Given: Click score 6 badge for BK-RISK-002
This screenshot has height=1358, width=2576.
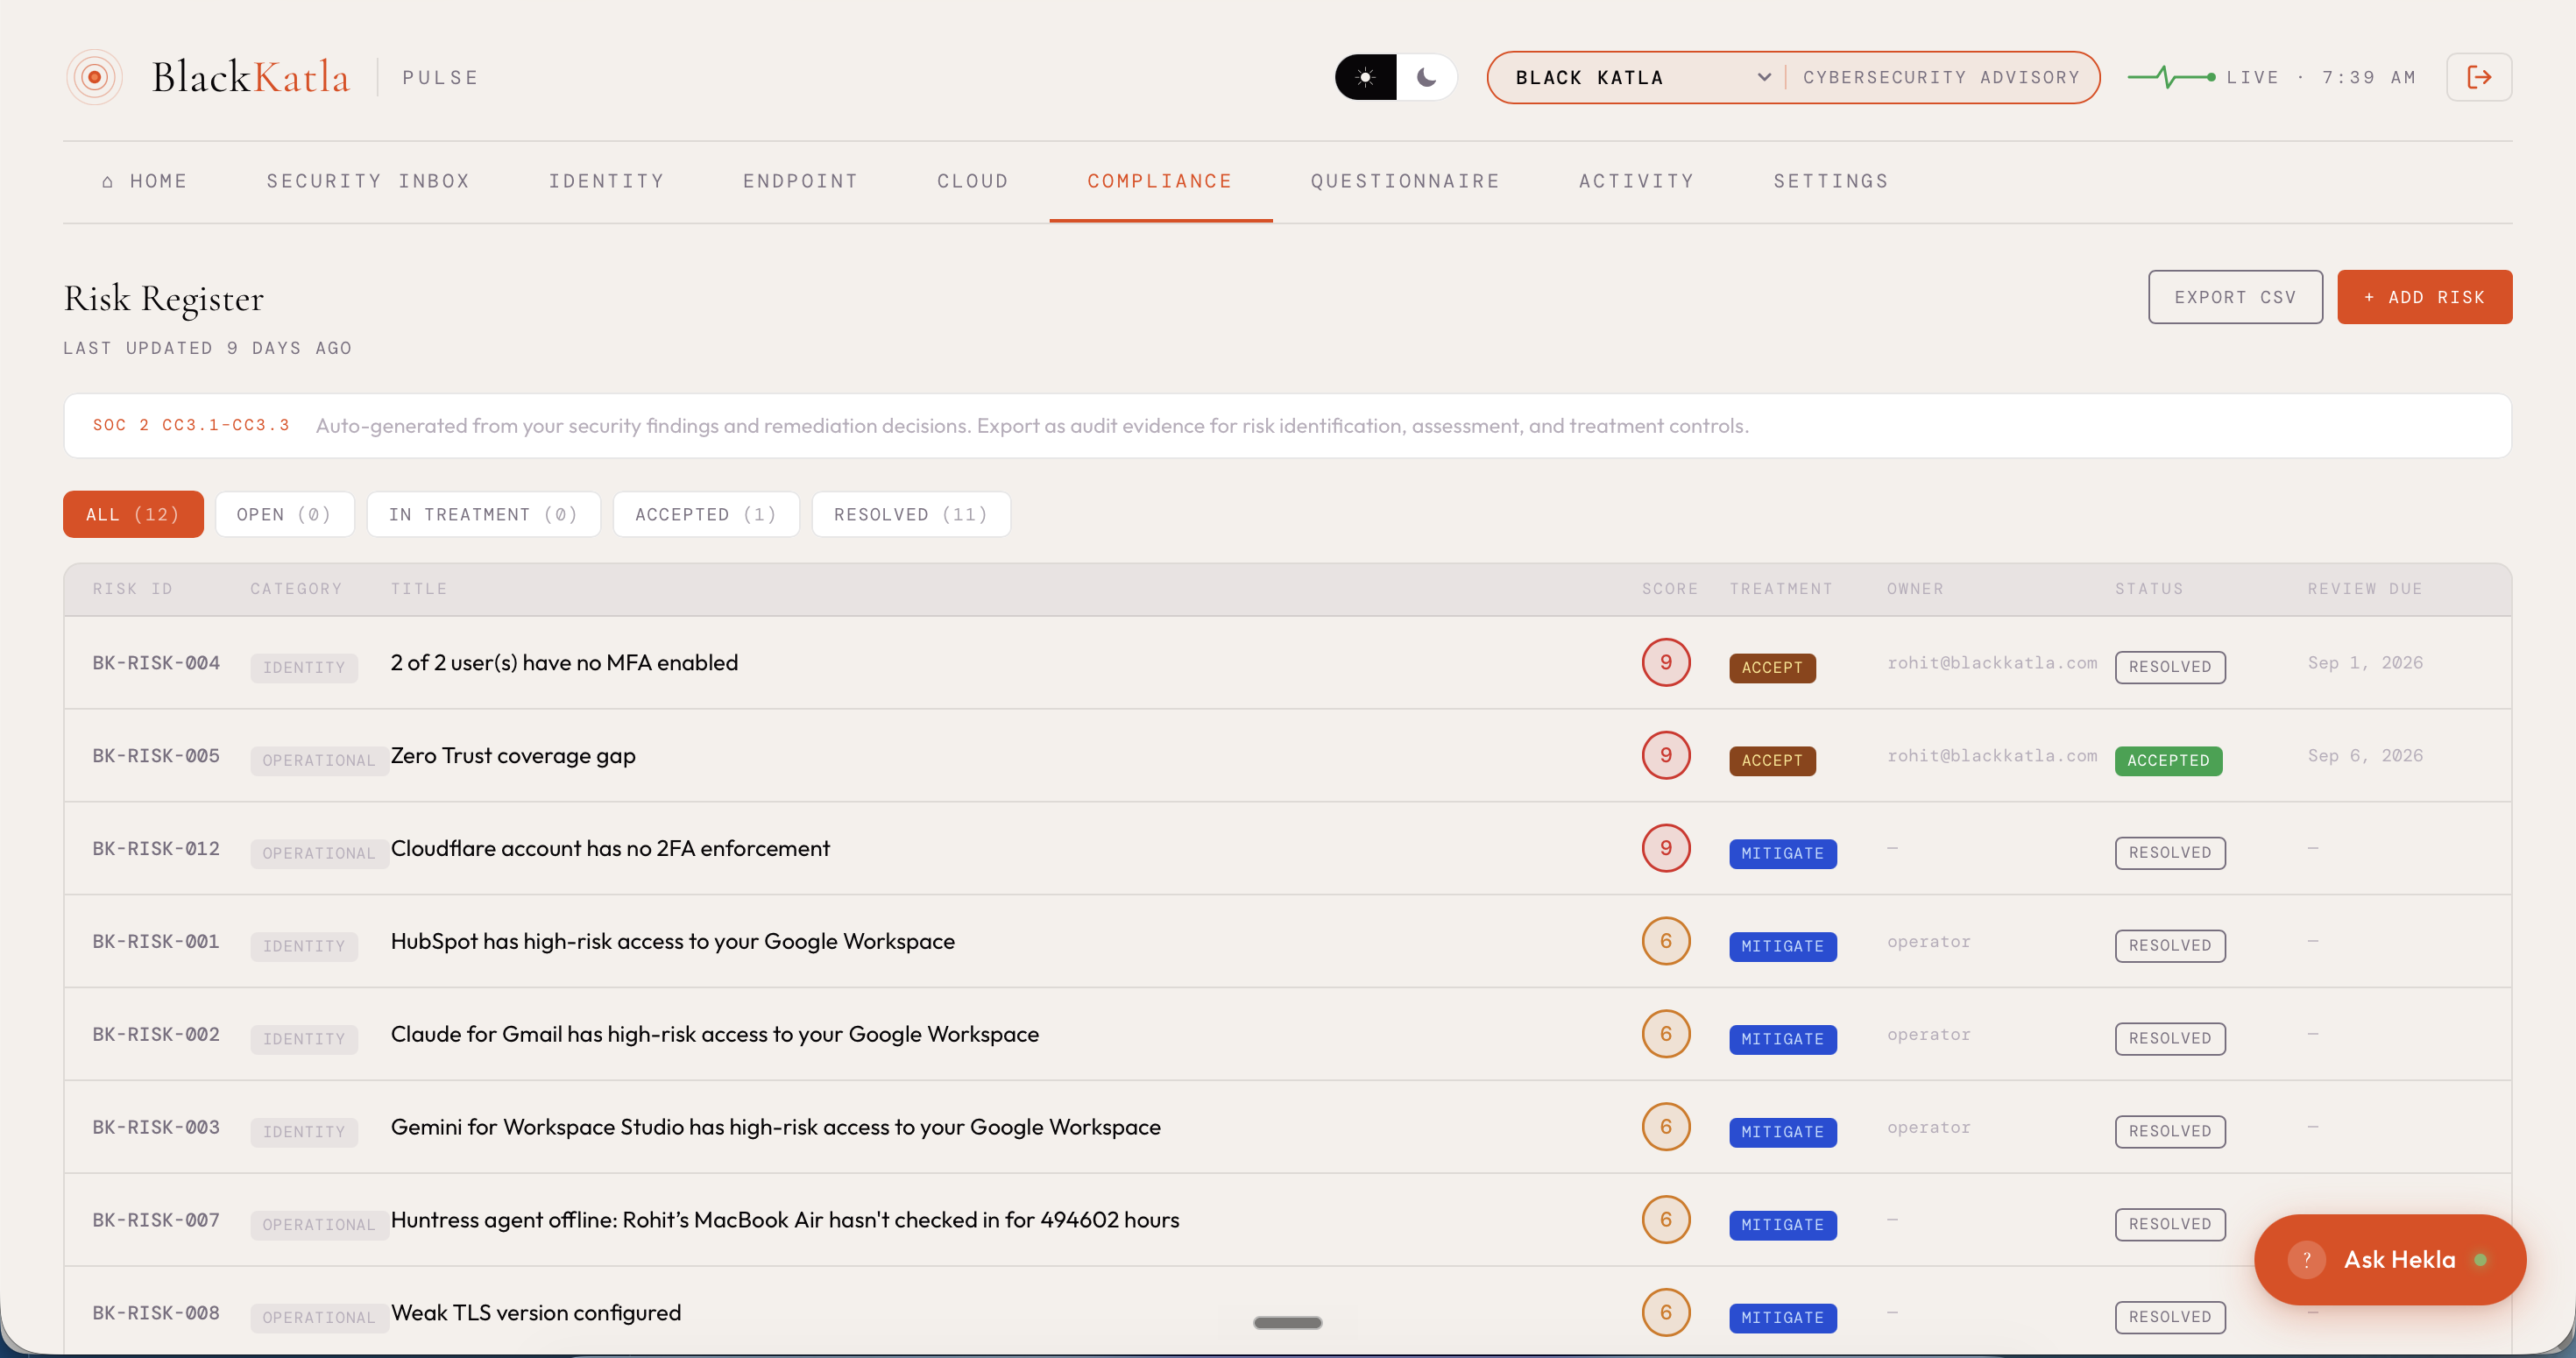Looking at the screenshot, I should pos(1665,1035).
